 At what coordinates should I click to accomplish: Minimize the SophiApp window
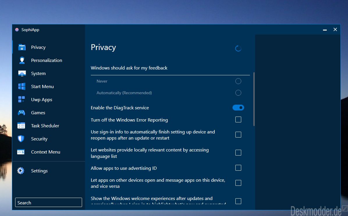coord(325,30)
